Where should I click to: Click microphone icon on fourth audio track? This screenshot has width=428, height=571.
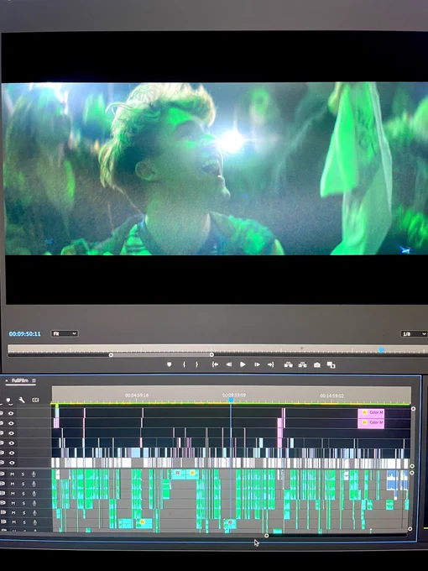34,503
